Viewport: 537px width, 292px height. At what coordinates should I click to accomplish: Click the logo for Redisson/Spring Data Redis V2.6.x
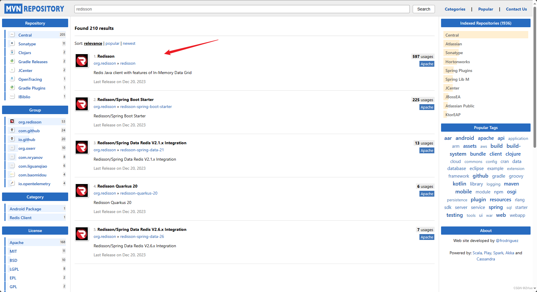(x=82, y=234)
